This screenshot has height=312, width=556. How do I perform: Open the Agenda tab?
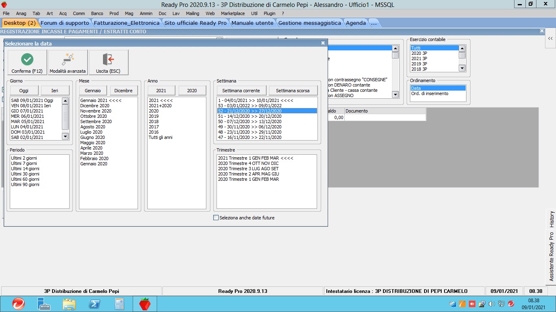point(356,23)
